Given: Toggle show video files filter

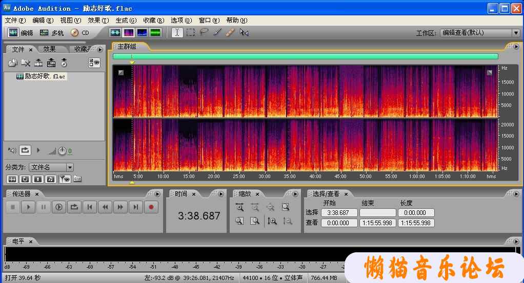Looking at the screenshot, I should tap(38, 179).
